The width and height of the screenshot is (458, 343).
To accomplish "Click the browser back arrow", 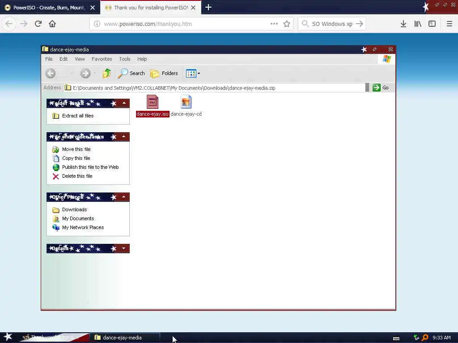I will click(x=9, y=24).
